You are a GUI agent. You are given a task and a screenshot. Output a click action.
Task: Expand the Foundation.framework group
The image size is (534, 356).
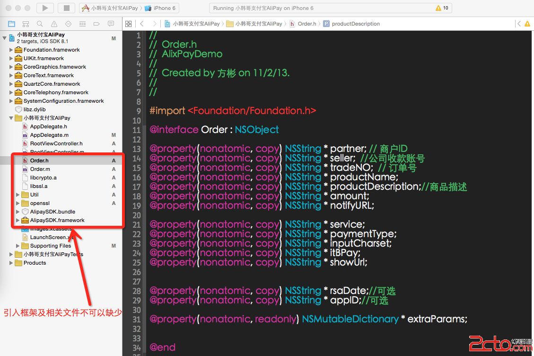(x=11, y=50)
